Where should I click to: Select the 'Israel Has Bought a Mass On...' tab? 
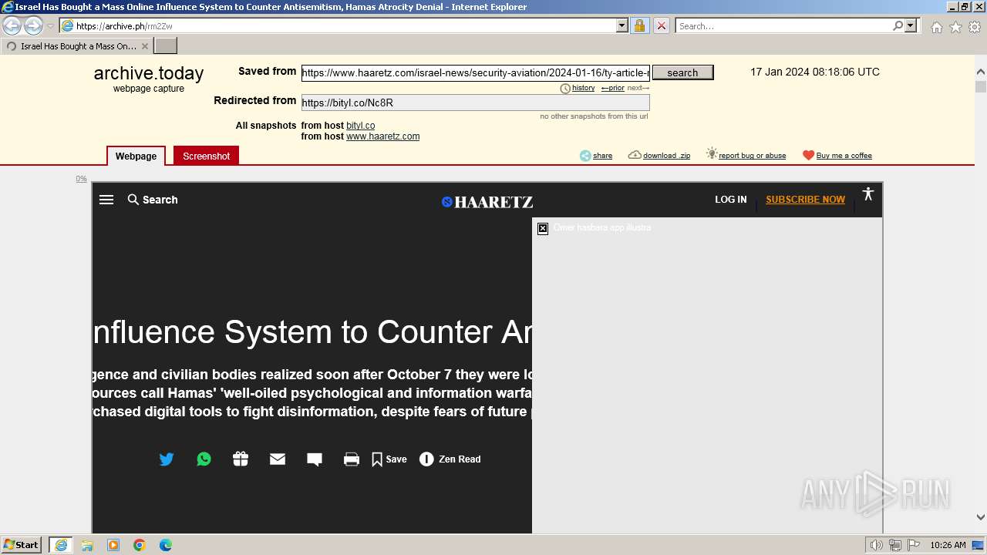77,46
